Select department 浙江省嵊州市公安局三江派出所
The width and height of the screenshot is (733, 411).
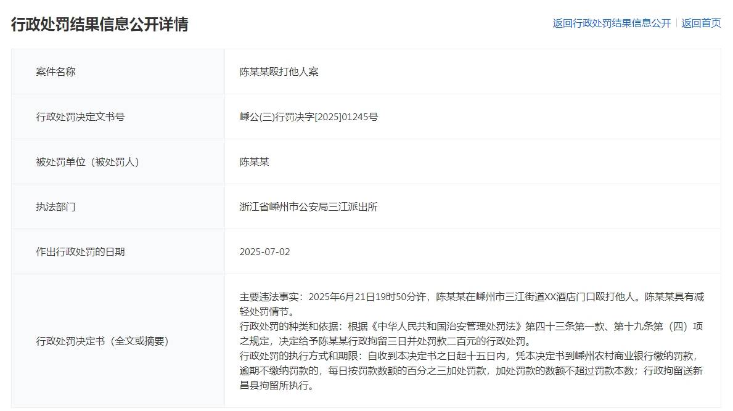pos(308,206)
